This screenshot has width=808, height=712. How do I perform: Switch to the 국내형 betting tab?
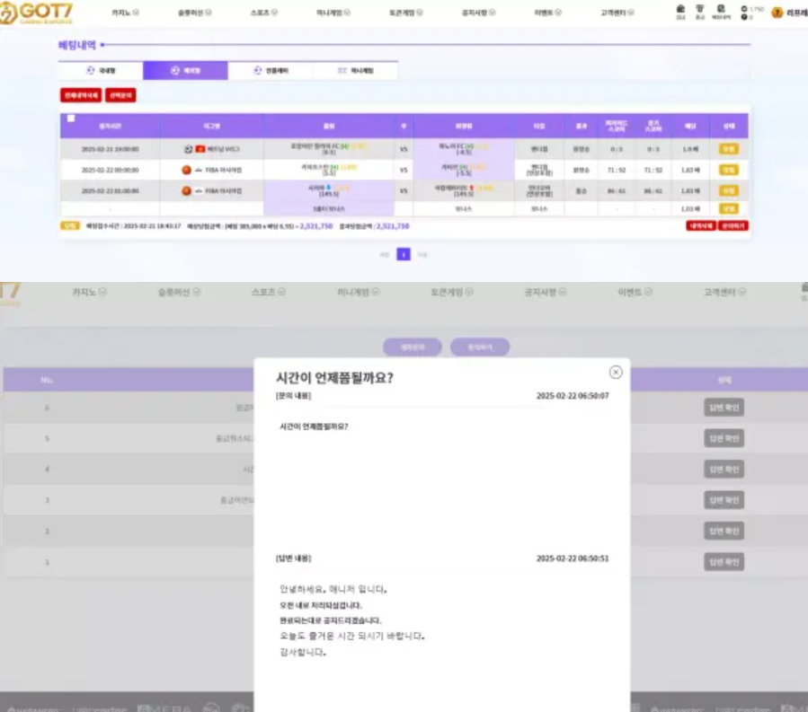tap(101, 70)
